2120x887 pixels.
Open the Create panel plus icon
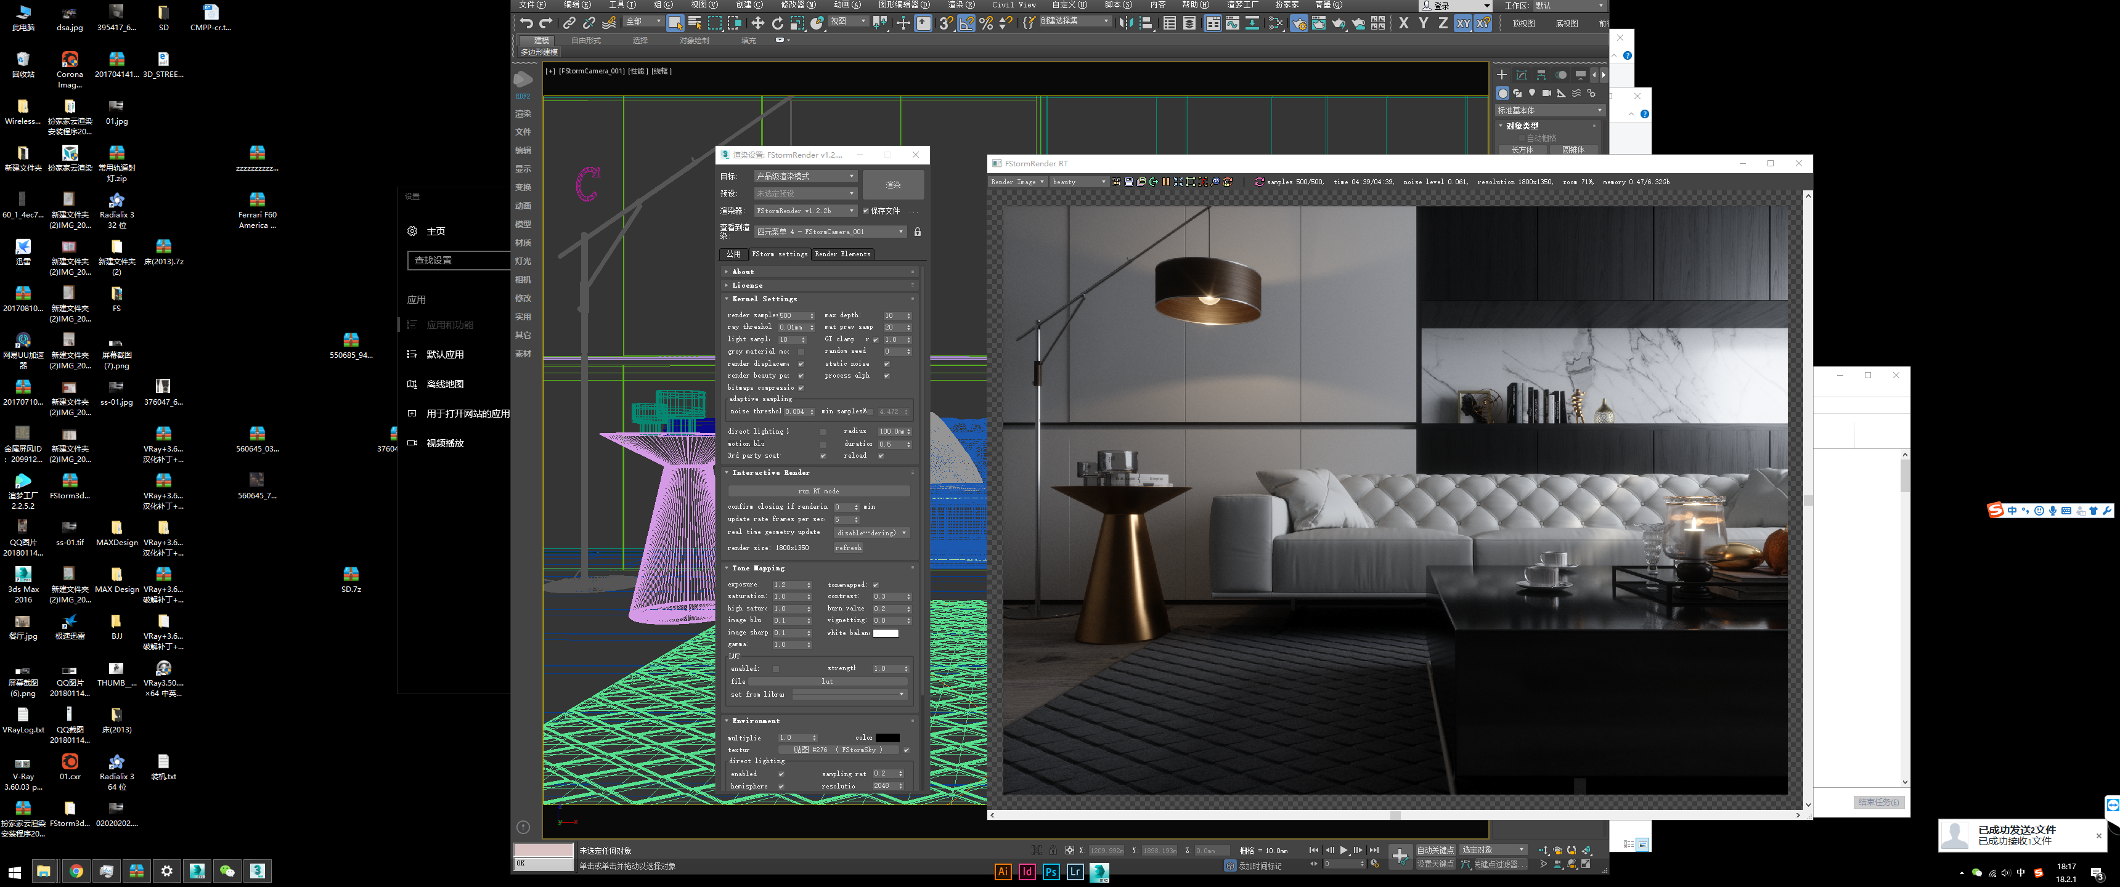coord(1502,75)
